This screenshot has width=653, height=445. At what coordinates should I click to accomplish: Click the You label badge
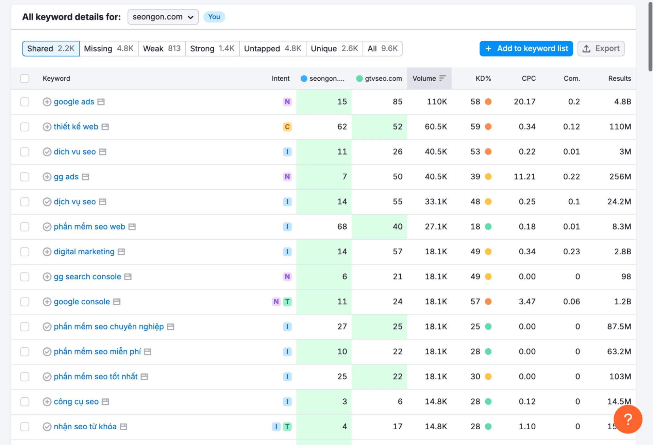click(x=214, y=17)
